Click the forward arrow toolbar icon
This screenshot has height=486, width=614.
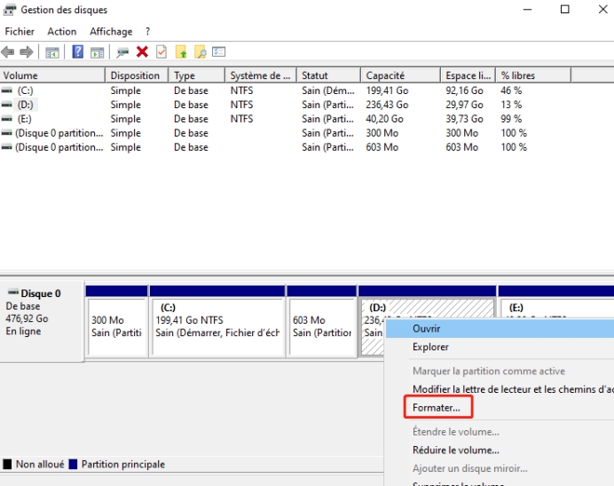[x=27, y=52]
